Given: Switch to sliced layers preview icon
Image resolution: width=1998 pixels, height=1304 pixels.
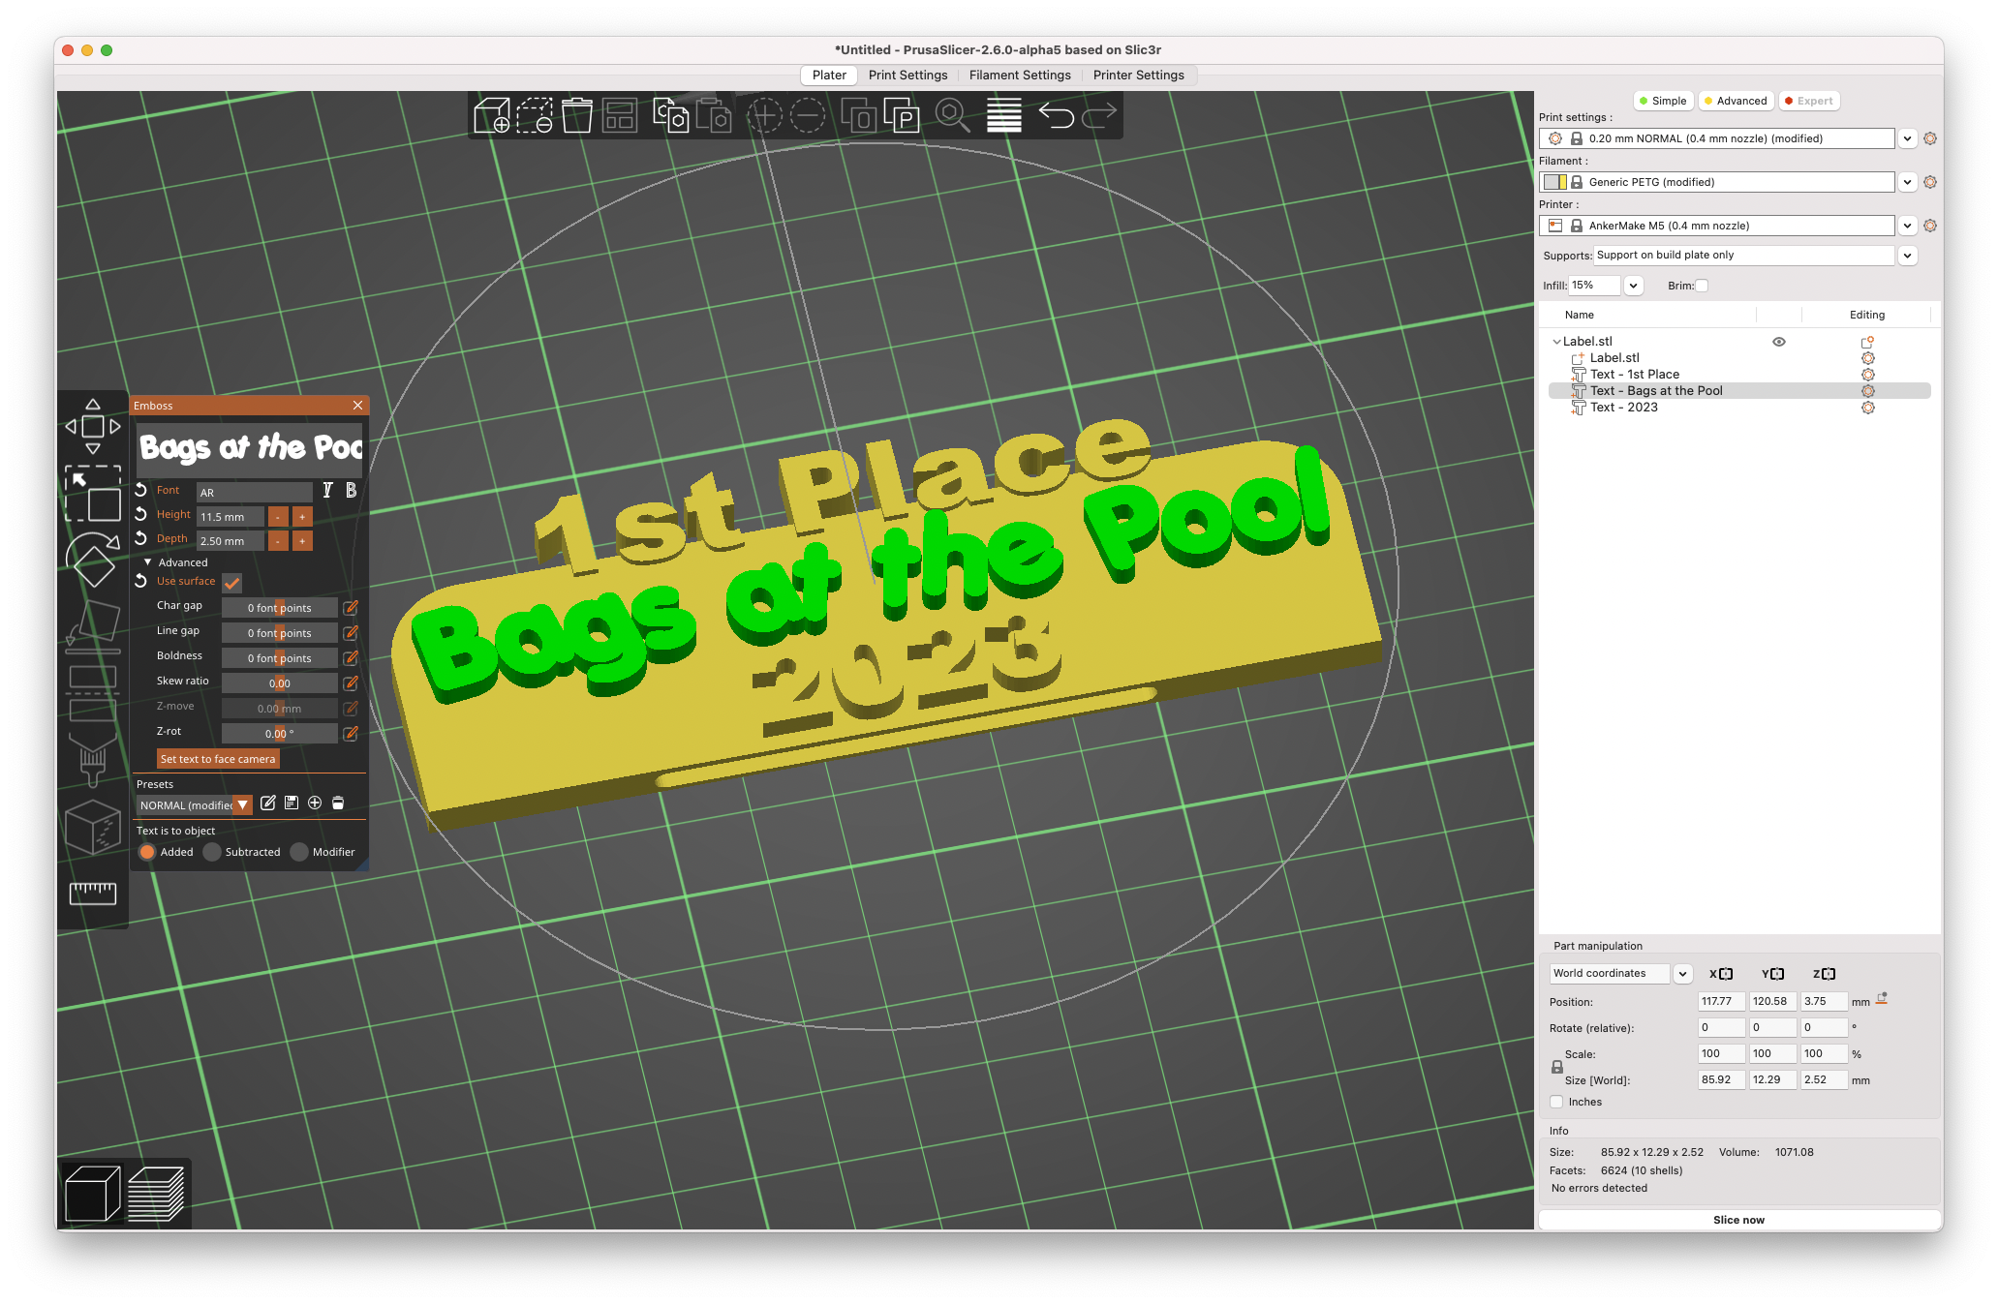Looking at the screenshot, I should point(156,1194).
